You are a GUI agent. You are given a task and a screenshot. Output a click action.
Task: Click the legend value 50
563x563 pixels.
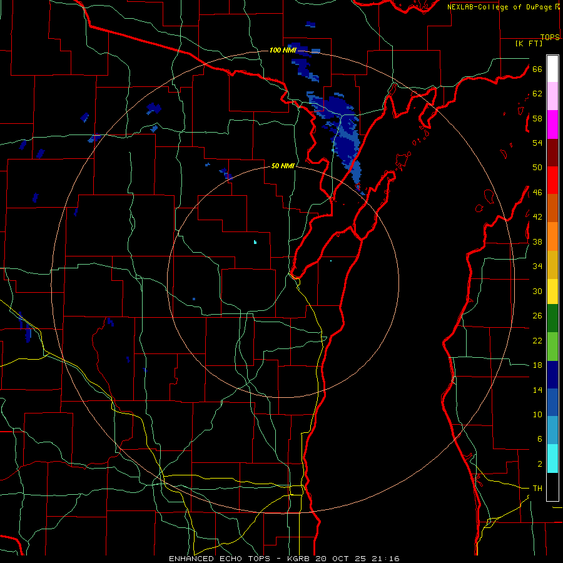pos(537,168)
